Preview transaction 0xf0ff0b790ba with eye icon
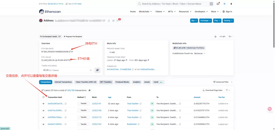This screenshot has height=130, width=275. click(44, 117)
